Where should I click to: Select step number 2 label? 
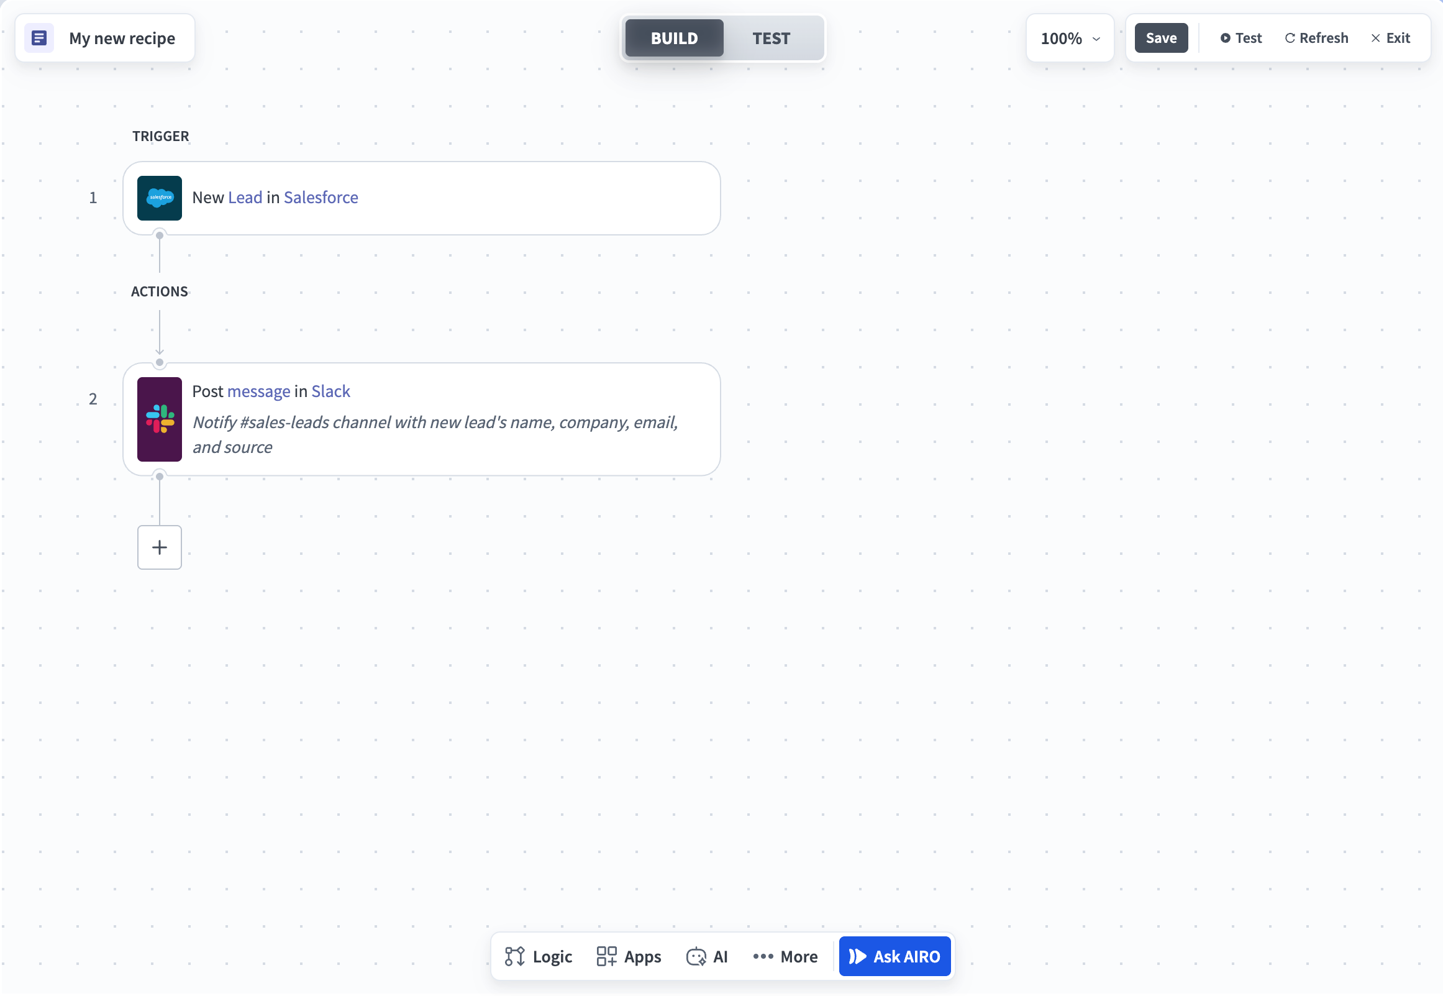[x=93, y=399]
